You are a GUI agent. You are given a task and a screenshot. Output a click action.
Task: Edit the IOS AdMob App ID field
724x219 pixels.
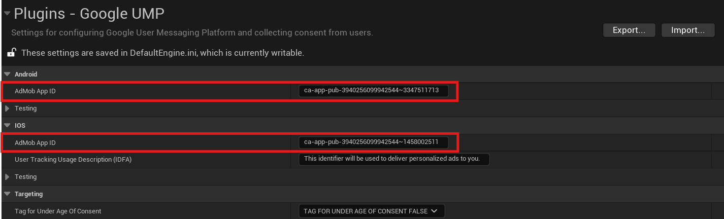374,142
